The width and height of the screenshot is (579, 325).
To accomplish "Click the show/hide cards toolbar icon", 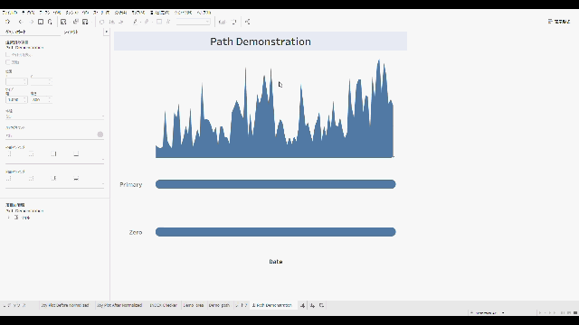I will click(x=222, y=22).
